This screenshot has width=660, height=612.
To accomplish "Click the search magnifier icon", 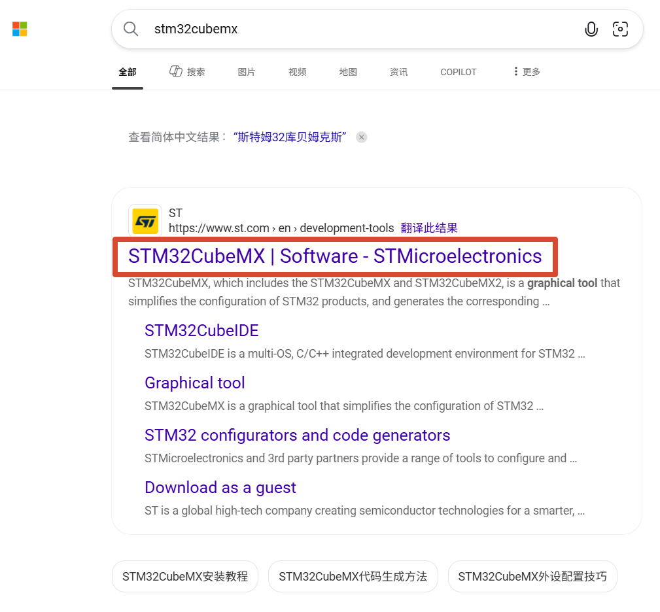I will pyautogui.click(x=131, y=29).
